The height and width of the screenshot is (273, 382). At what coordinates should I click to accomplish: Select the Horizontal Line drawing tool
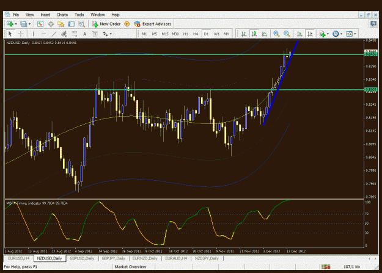tap(43, 34)
